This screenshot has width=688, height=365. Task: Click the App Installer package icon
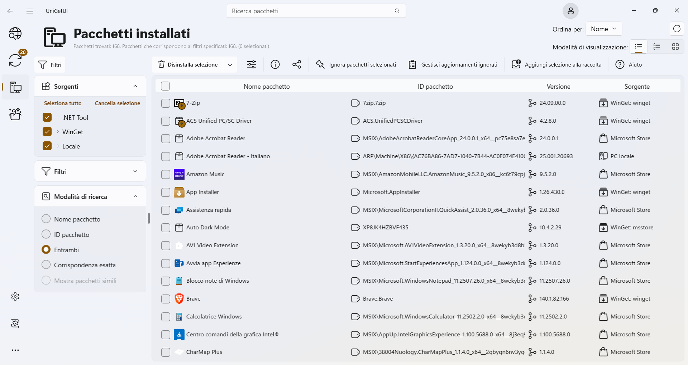pyautogui.click(x=179, y=192)
